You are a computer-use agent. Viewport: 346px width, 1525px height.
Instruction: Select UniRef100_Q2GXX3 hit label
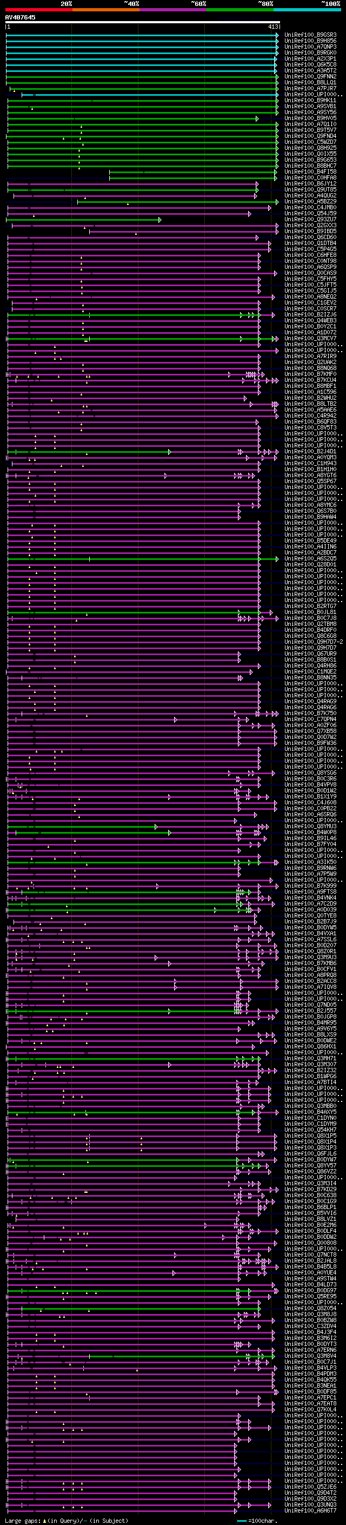click(x=310, y=226)
